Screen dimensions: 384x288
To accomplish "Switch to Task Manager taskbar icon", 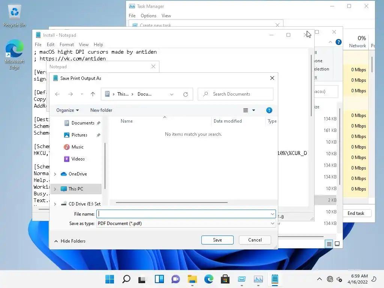I will point(258,279).
